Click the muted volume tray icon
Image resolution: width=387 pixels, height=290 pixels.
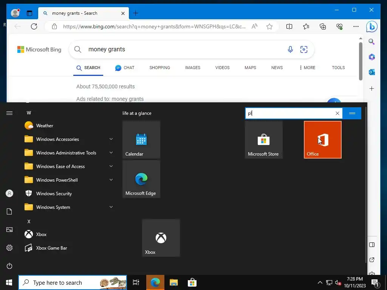(338, 282)
